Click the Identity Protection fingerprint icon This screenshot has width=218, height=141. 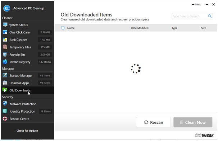click(5, 111)
